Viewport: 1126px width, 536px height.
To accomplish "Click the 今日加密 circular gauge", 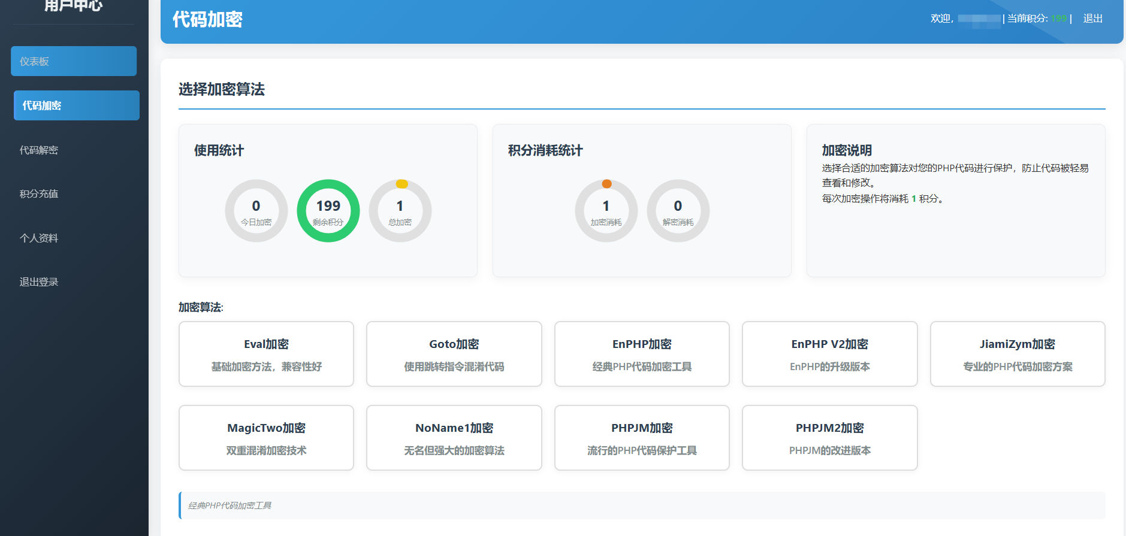I will tap(256, 211).
